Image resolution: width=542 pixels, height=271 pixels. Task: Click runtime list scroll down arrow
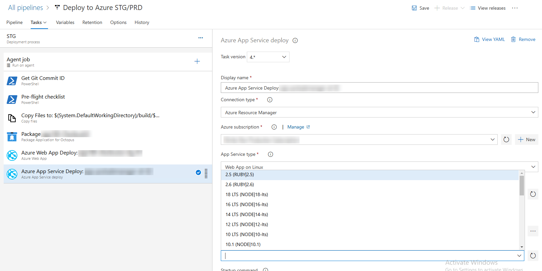pos(522,247)
